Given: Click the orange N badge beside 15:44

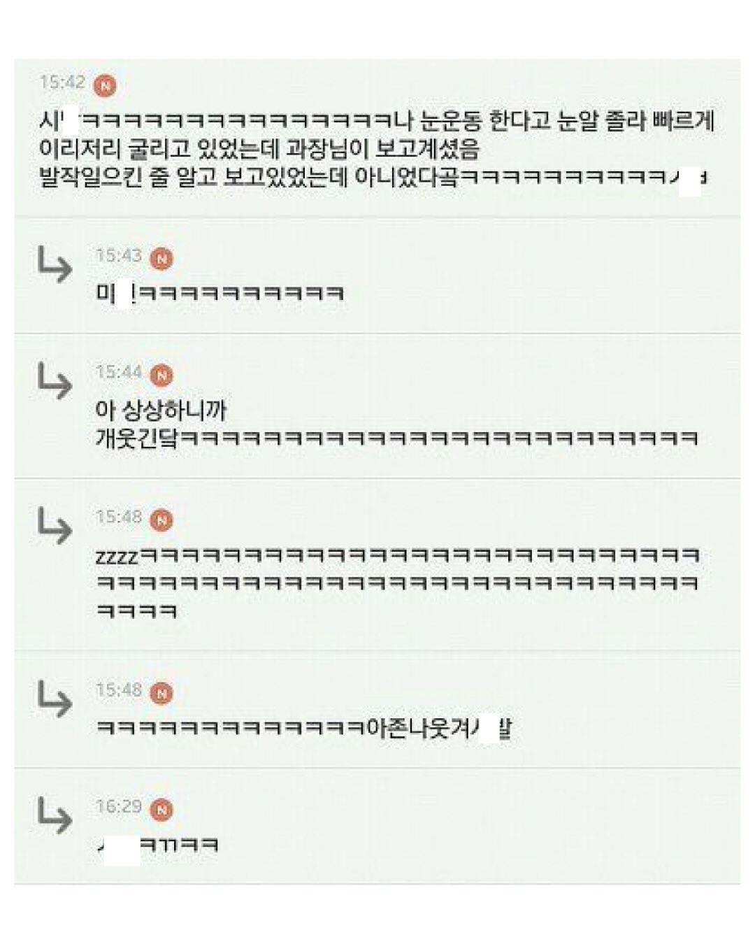Looking at the screenshot, I should tap(161, 376).
